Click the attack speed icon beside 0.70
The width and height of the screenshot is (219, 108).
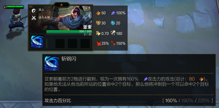pyautogui.click(x=98, y=33)
